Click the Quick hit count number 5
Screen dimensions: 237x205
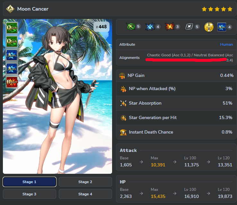coord(138,27)
